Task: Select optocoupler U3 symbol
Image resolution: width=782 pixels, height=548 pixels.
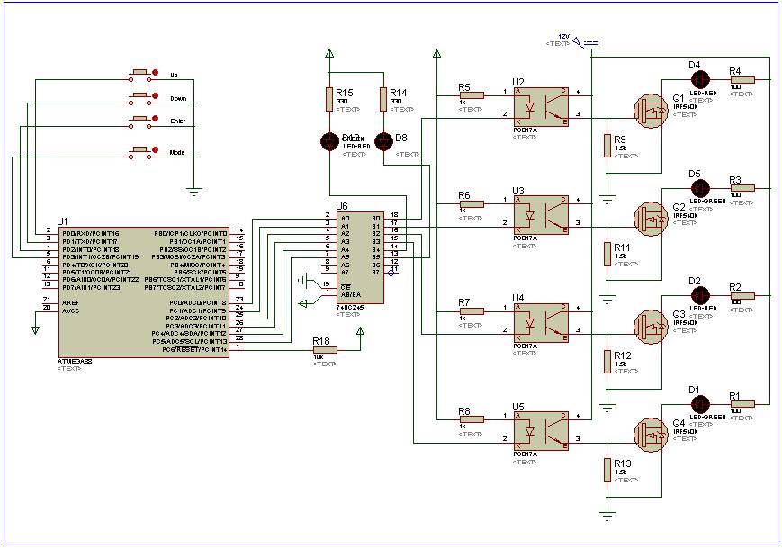Action: coord(541,215)
